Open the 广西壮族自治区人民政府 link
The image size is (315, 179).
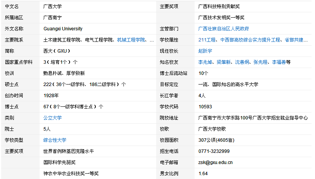(x=223, y=29)
